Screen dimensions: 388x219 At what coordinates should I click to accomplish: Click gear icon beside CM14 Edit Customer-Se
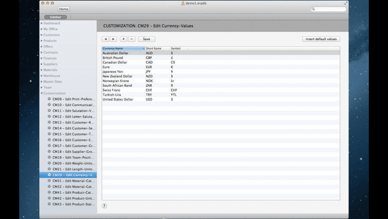tap(49, 128)
